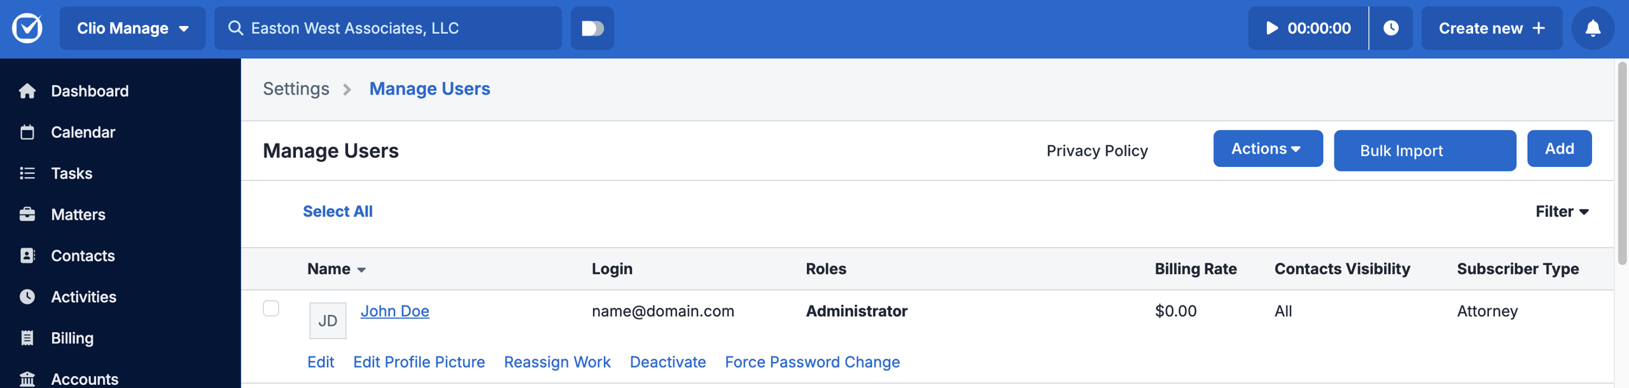The height and width of the screenshot is (388, 1629).
Task: Click the page vertical scrollbar
Action: (x=1622, y=163)
